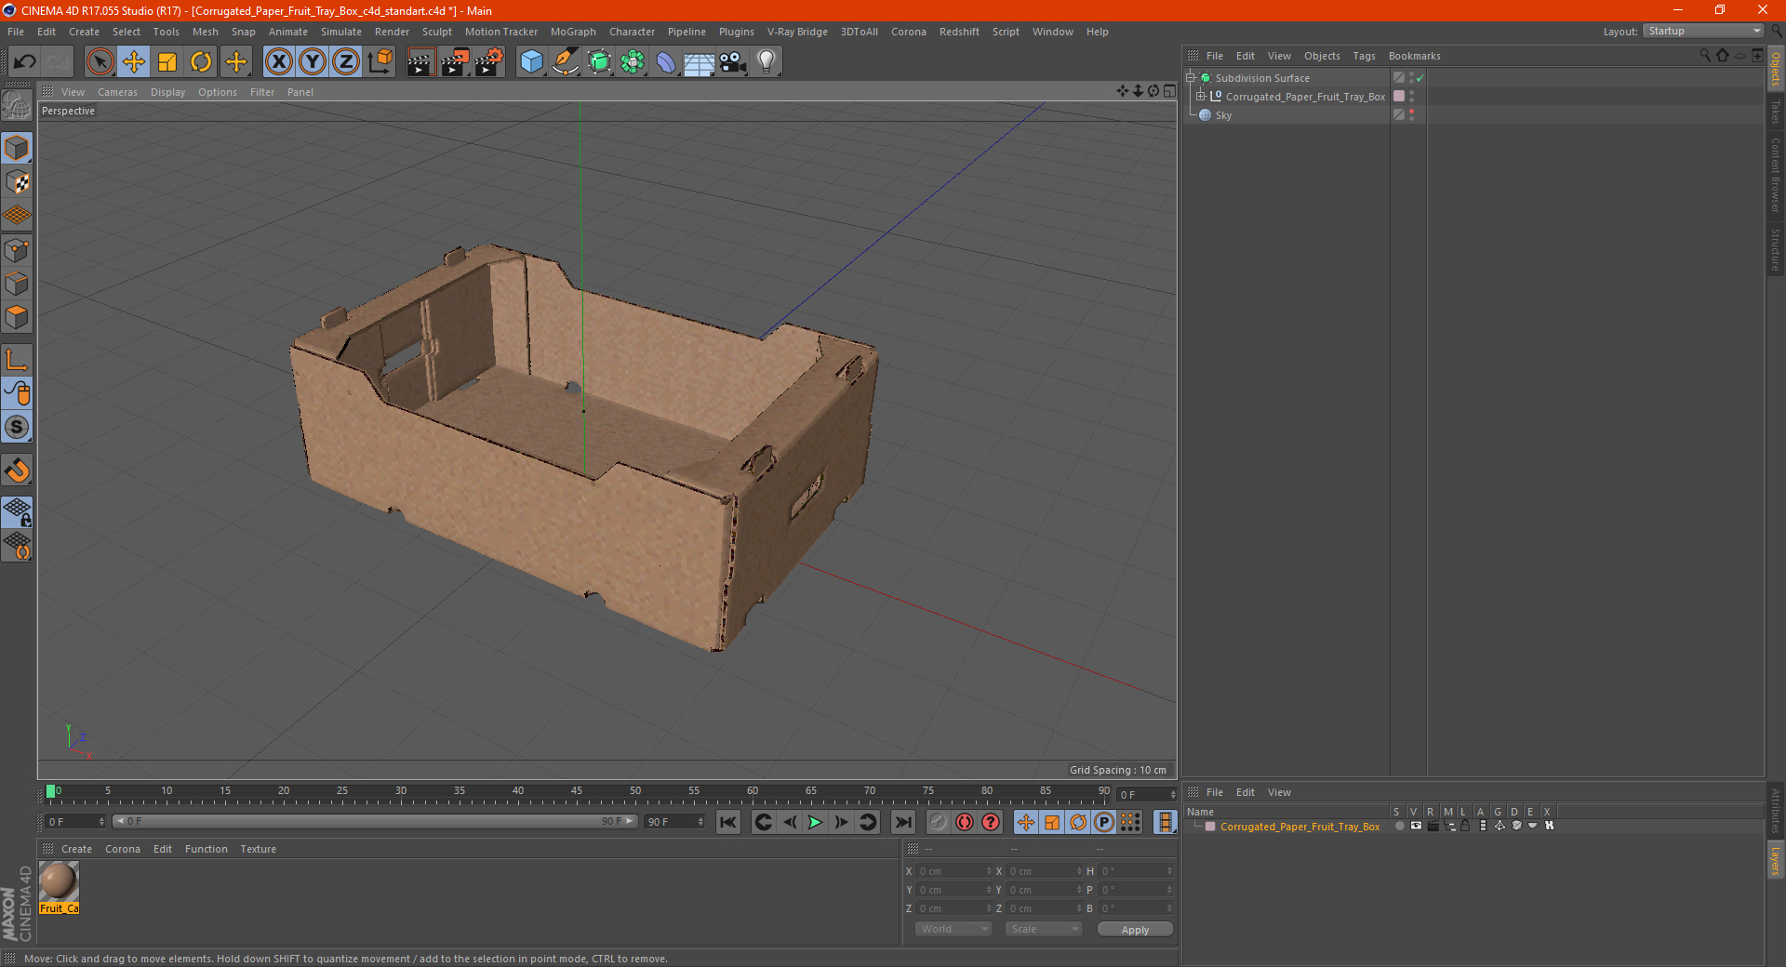Expand the Corrugated_Paper_Fruit_Tray_Box object
This screenshot has width=1786, height=967.
coord(1201,96)
